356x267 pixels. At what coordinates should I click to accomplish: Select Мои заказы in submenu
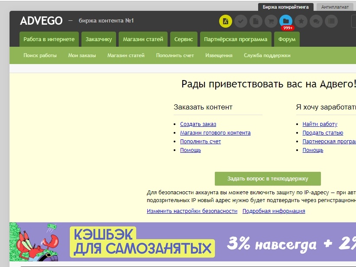[x=82, y=55]
